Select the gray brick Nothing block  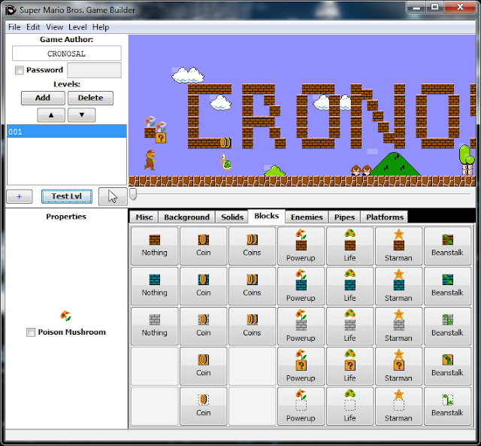[155, 326]
